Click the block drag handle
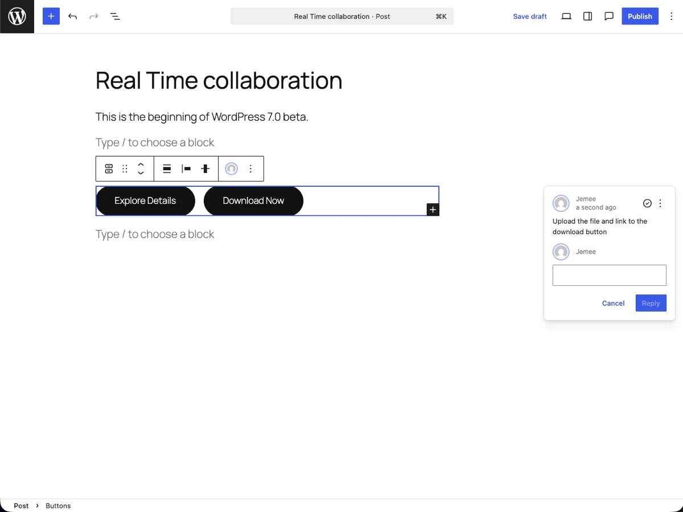Image resolution: width=683 pixels, height=512 pixels. tap(125, 169)
